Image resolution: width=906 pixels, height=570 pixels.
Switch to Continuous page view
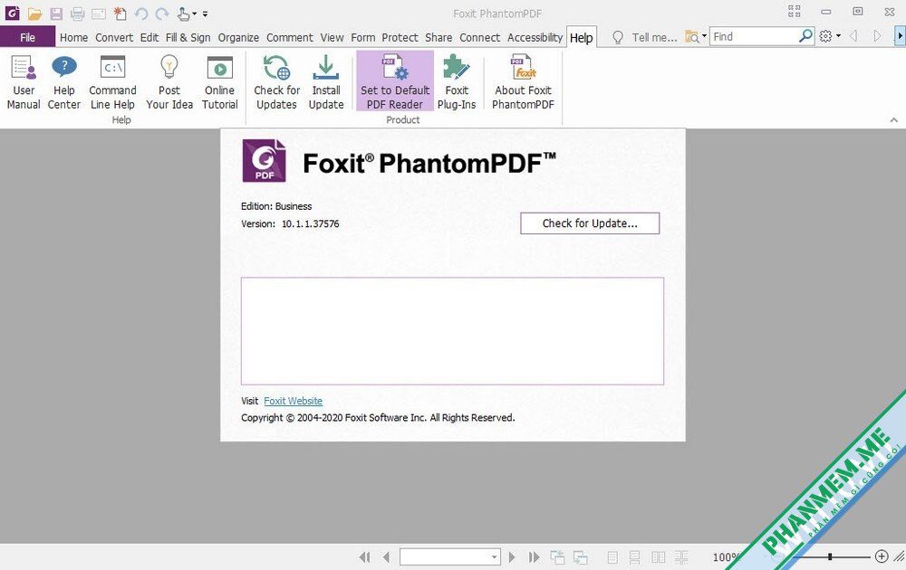pyautogui.click(x=634, y=556)
